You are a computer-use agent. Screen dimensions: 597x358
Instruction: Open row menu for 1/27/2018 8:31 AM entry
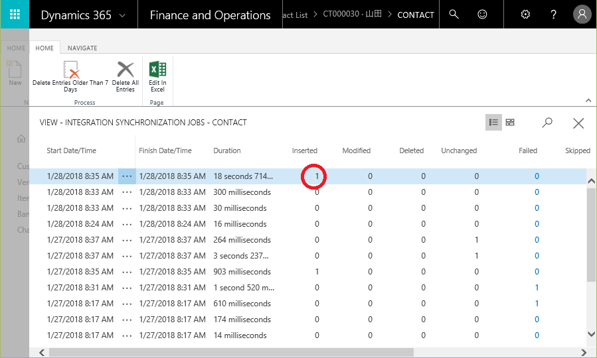[x=127, y=288]
